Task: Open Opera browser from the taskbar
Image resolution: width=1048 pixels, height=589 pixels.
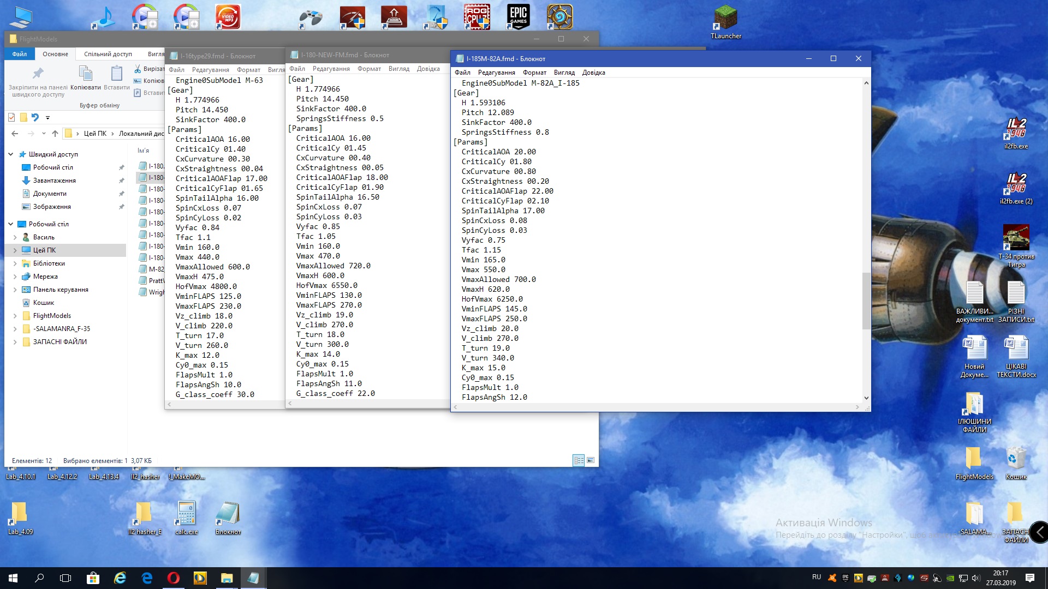Action: [173, 578]
